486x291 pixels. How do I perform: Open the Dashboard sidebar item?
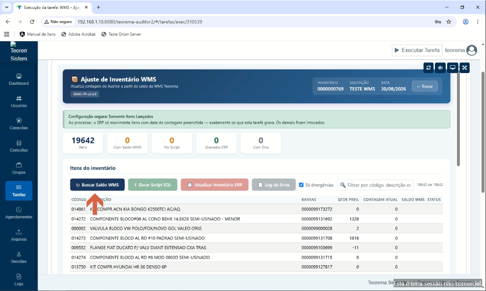(x=19, y=79)
